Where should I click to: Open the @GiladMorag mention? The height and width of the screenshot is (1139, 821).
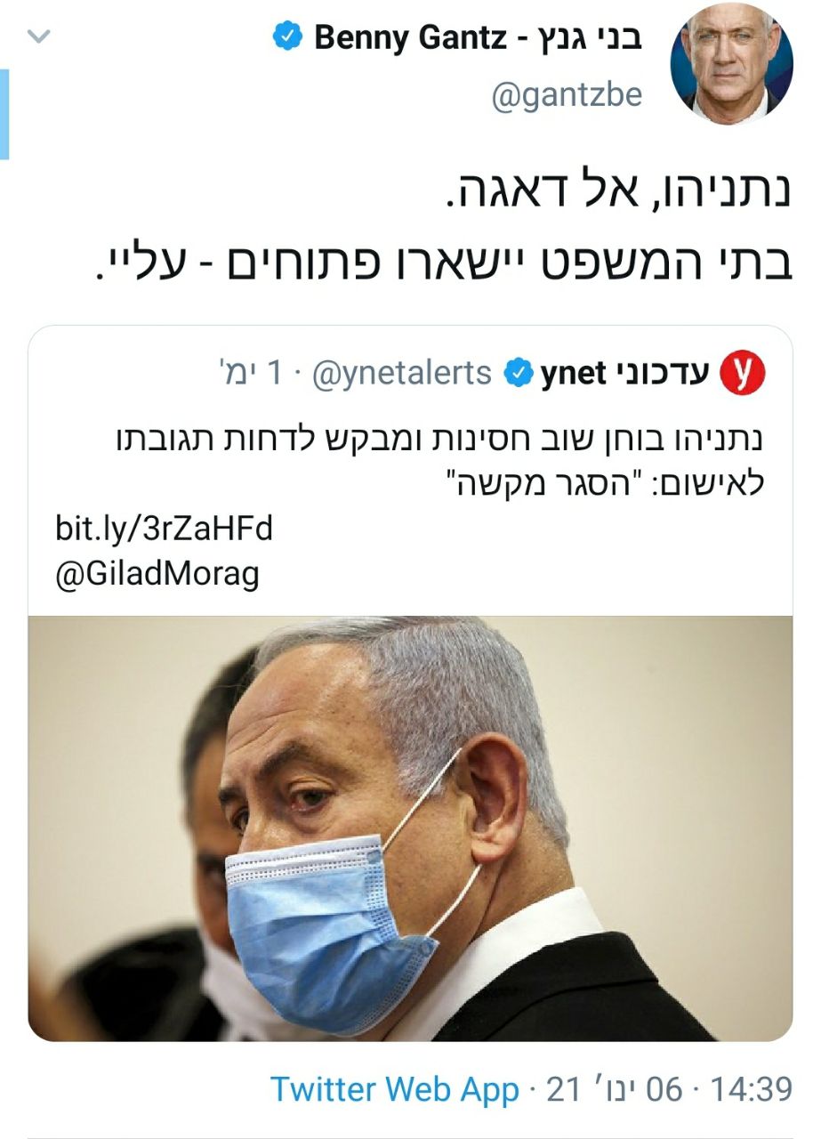157,574
